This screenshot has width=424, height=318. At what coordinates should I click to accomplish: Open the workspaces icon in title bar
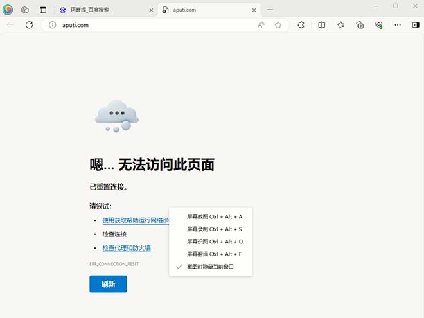tap(25, 10)
